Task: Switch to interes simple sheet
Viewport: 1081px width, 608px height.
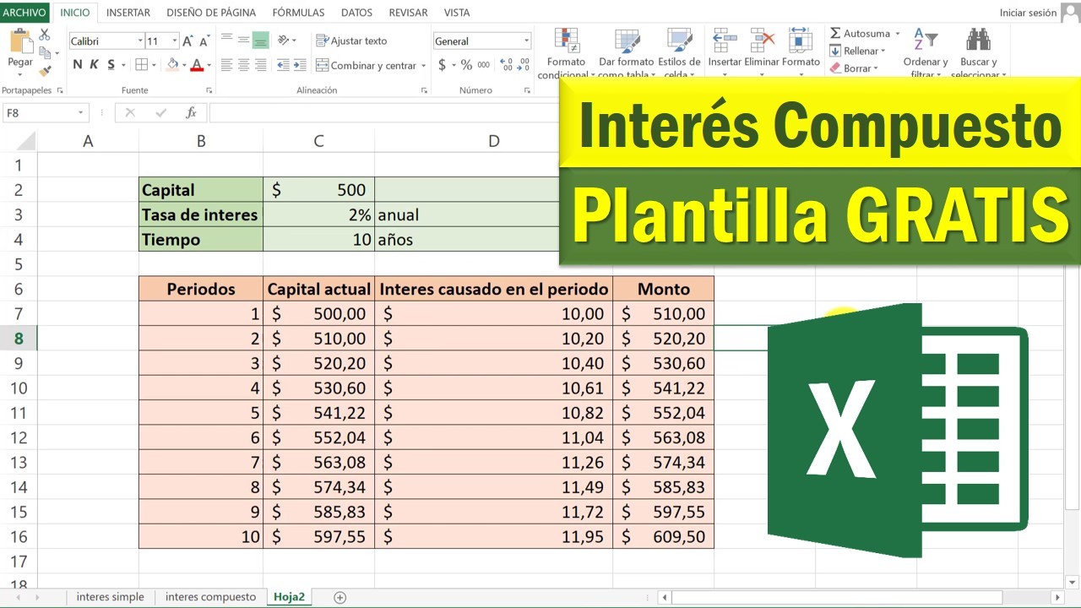Action: point(110,597)
